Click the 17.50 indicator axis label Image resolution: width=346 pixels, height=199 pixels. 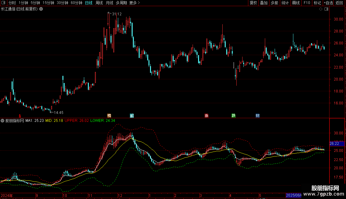pyautogui.click(x=338, y=177)
